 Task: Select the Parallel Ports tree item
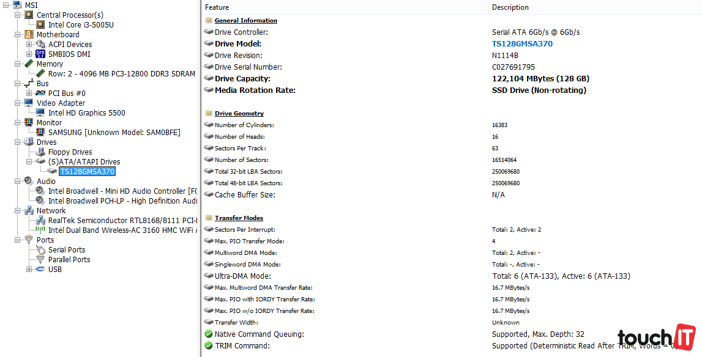pyautogui.click(x=69, y=260)
